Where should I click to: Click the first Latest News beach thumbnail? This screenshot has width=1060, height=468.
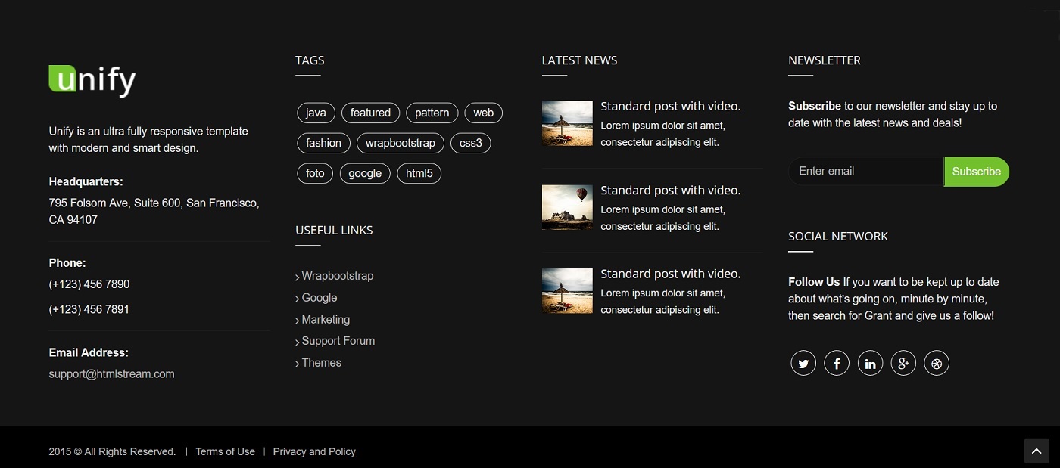click(x=567, y=122)
